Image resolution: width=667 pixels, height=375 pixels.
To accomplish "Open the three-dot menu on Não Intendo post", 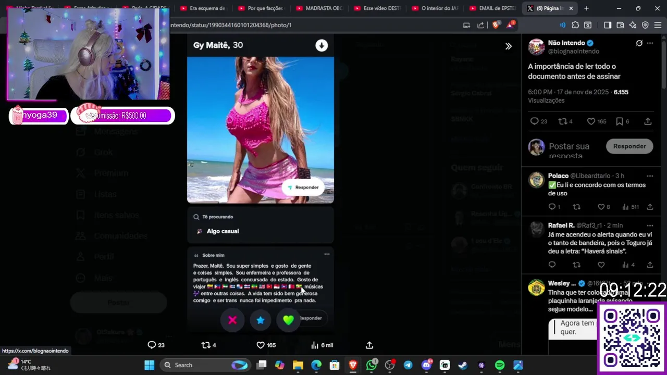I will pos(650,43).
